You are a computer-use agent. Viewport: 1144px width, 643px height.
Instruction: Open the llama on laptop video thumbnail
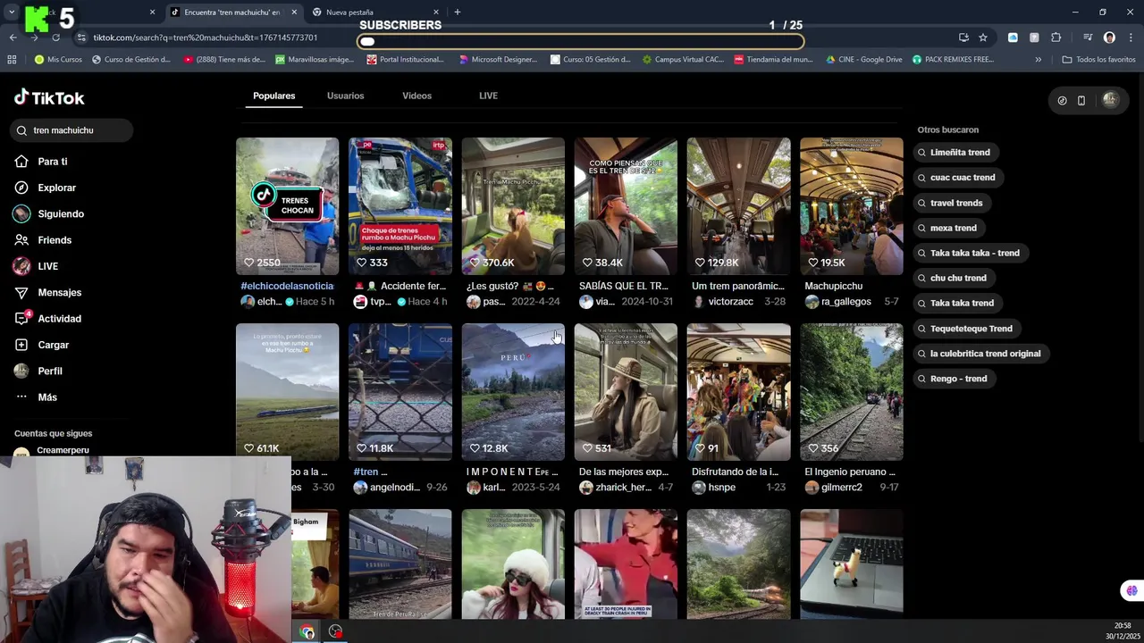point(851,564)
